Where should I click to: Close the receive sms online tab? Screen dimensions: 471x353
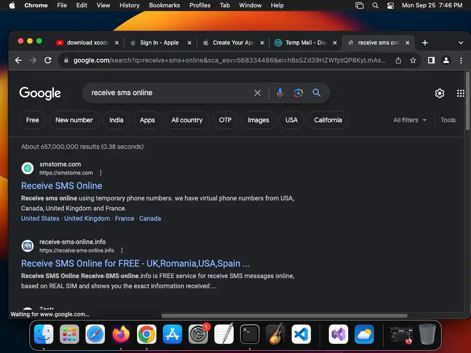tap(408, 43)
